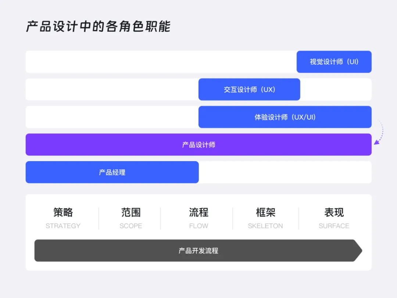Click the 流程 FLOW stage label
397x298 pixels.
198,218
